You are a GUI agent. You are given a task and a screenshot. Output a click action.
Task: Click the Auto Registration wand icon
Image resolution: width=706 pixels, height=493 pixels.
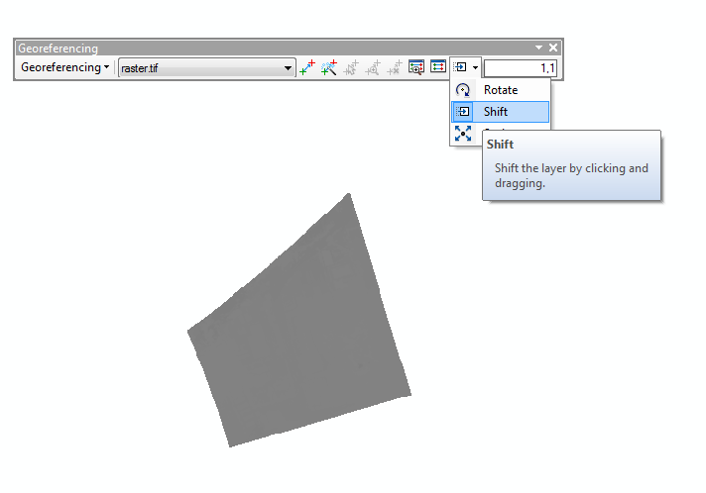[329, 67]
